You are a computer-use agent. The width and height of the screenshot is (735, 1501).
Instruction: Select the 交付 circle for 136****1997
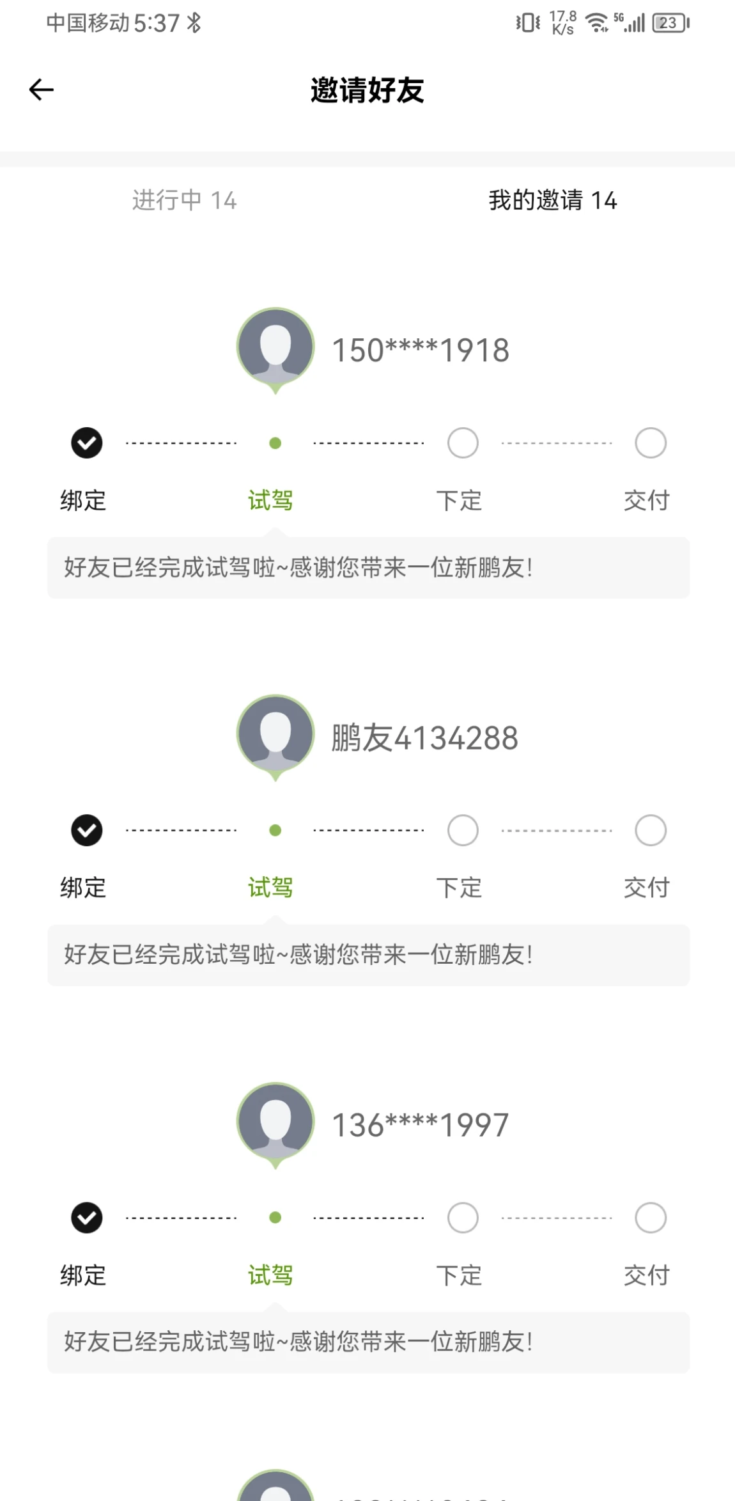tap(651, 1218)
